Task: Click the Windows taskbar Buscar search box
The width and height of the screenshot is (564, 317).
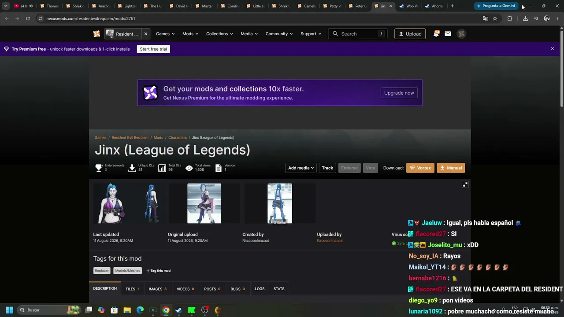Action: click(x=49, y=310)
